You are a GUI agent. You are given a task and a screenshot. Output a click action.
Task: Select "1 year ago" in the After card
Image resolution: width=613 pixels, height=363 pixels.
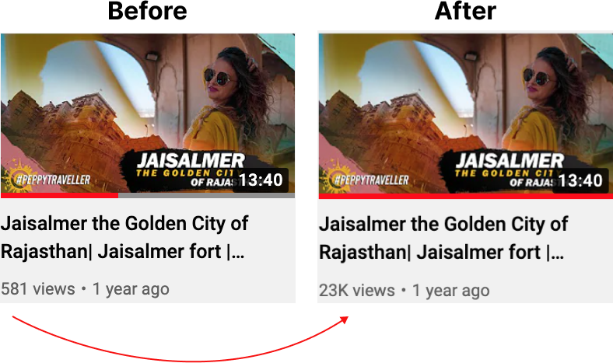coord(450,291)
